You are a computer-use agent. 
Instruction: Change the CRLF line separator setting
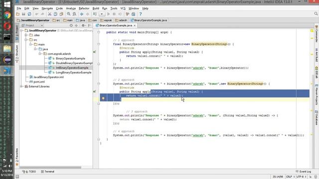290,177
